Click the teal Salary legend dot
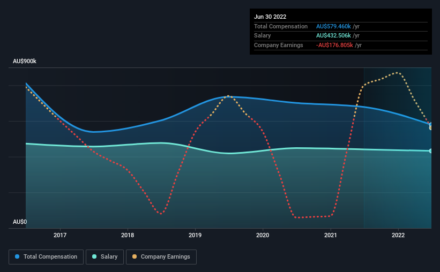The width and height of the screenshot is (440, 272). pos(94,256)
